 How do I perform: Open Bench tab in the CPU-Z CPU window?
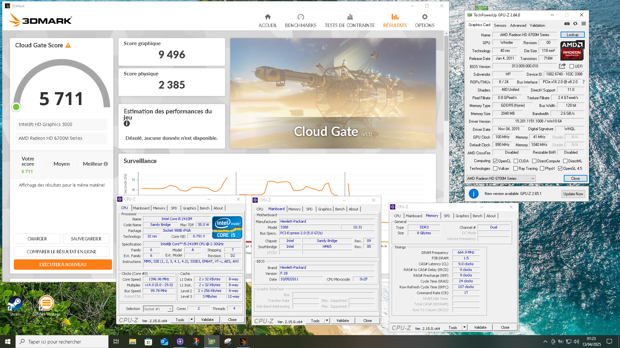tap(204, 208)
